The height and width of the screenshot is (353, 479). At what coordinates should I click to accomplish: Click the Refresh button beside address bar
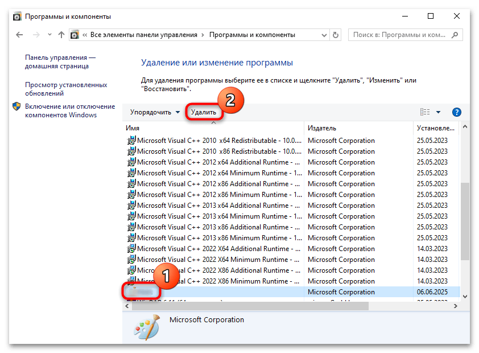(x=335, y=35)
